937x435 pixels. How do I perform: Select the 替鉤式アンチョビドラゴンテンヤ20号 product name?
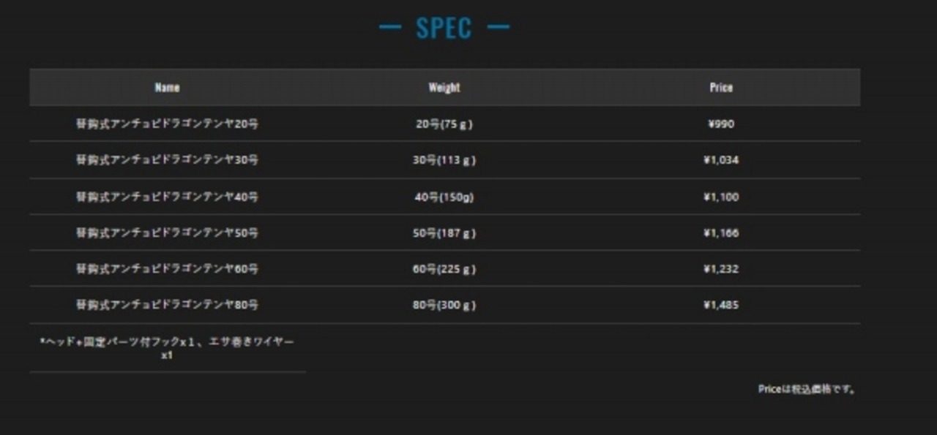coord(167,124)
